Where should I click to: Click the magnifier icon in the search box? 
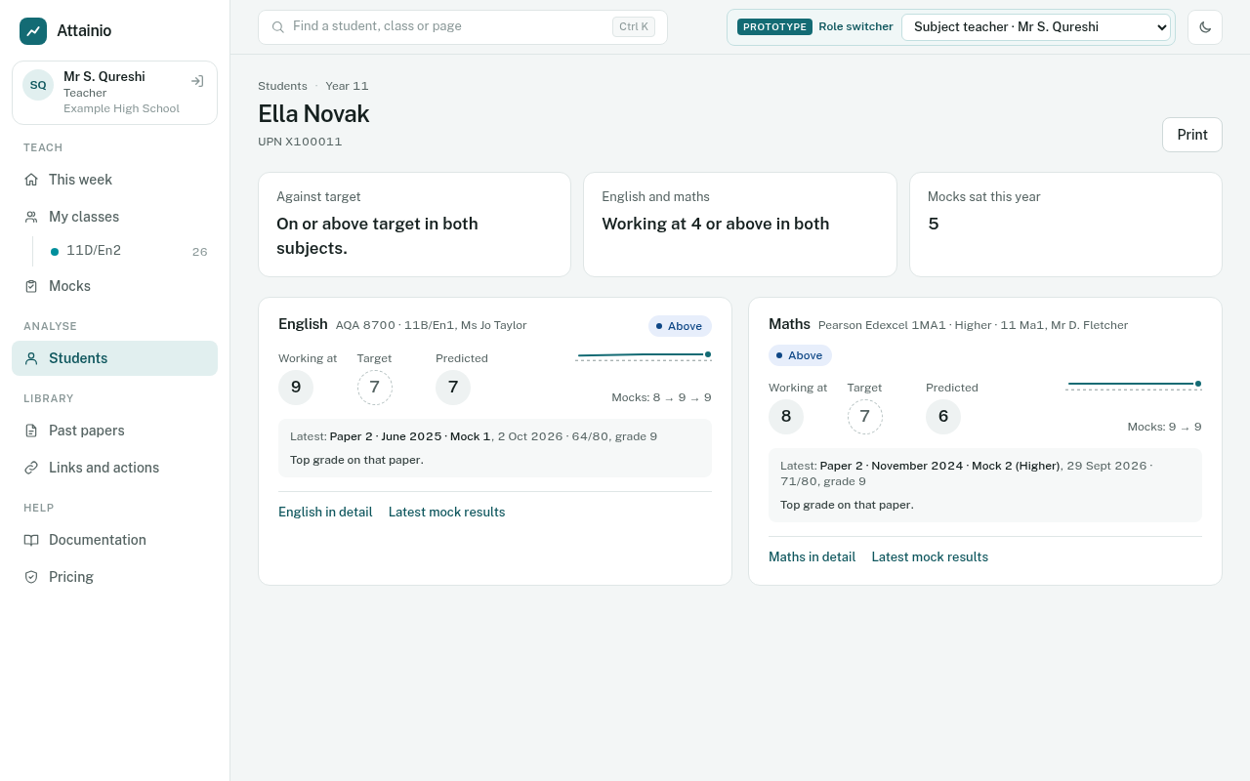pyautogui.click(x=278, y=27)
